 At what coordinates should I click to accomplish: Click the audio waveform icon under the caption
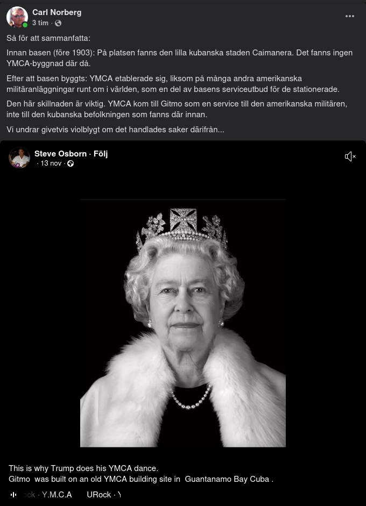tap(13, 494)
